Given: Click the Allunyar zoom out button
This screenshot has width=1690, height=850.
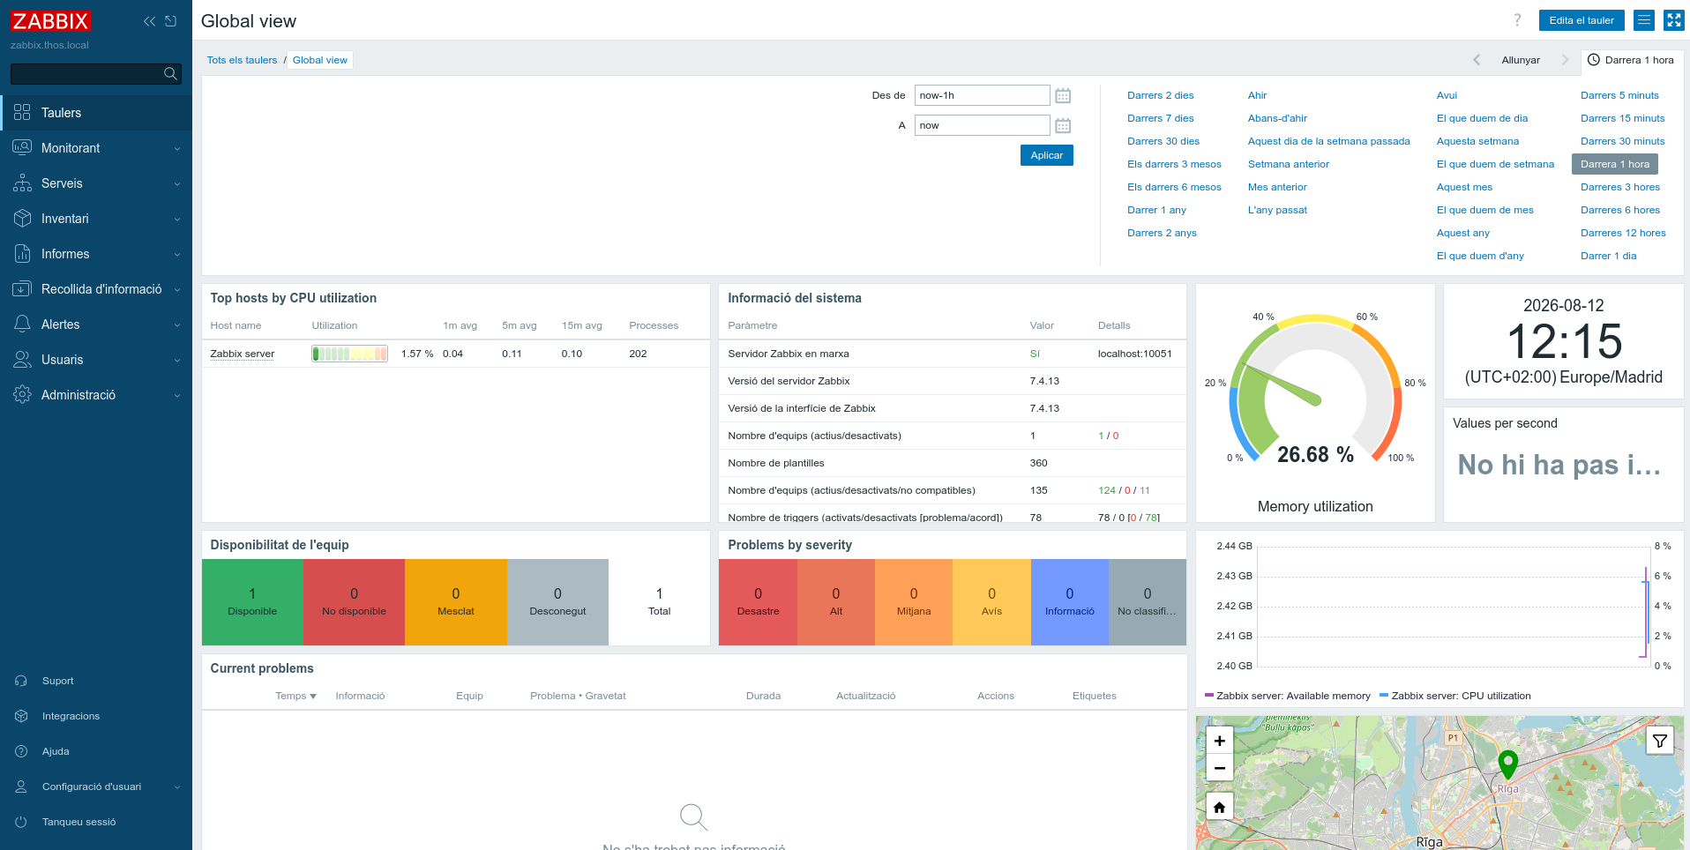Looking at the screenshot, I should [1521, 60].
